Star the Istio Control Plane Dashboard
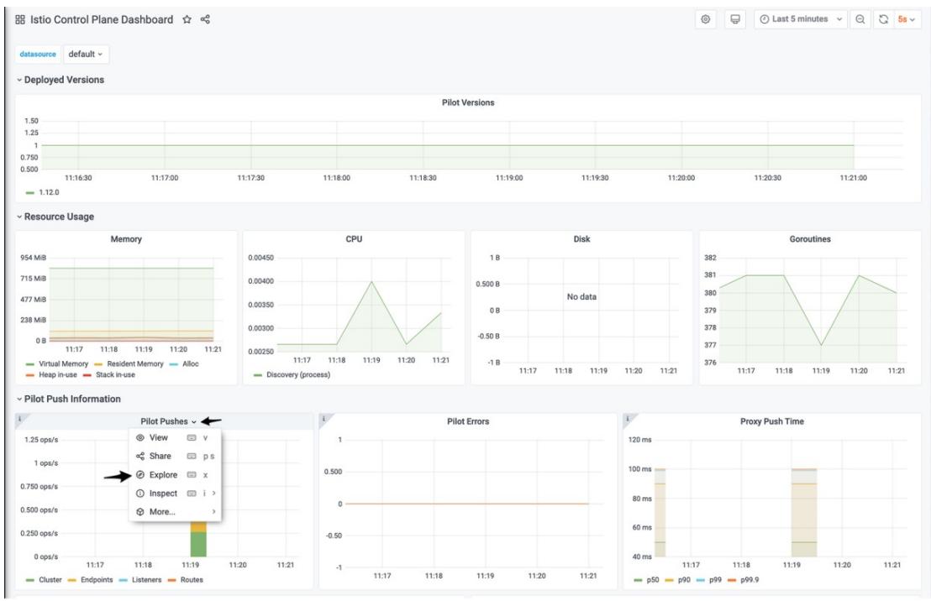Screen dimensions: 931x601 tap(187, 19)
